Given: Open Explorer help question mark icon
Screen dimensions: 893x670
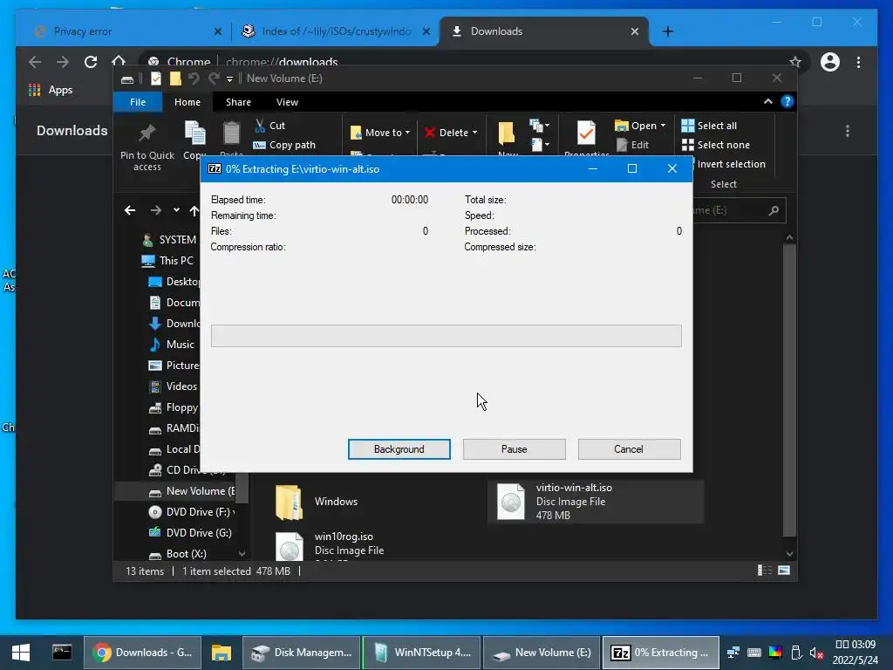Looking at the screenshot, I should tap(787, 101).
